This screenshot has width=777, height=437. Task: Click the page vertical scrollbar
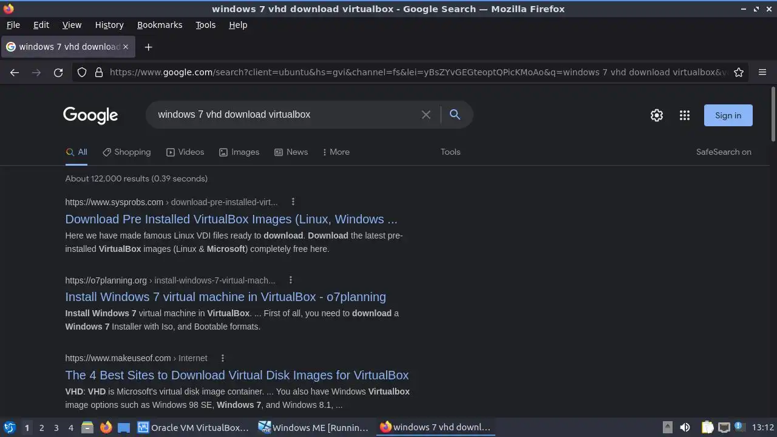[773, 114]
